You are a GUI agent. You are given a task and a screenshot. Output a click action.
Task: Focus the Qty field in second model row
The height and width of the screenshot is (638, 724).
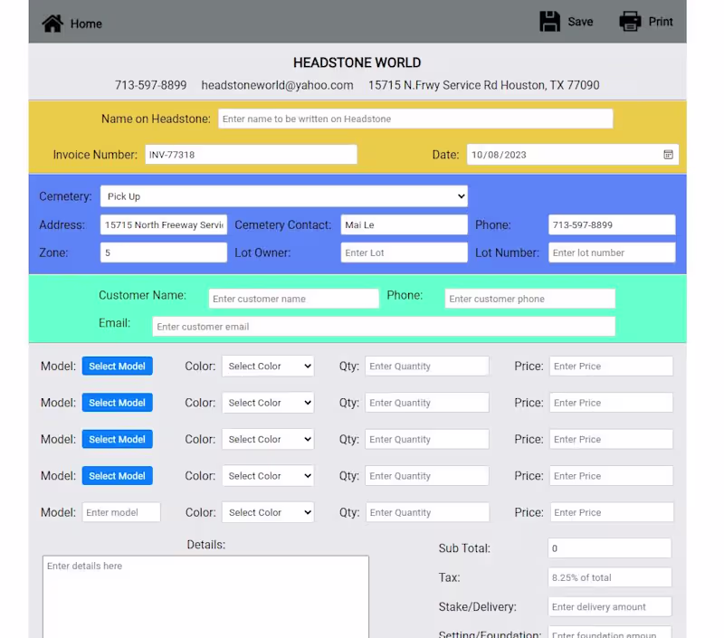coord(427,403)
